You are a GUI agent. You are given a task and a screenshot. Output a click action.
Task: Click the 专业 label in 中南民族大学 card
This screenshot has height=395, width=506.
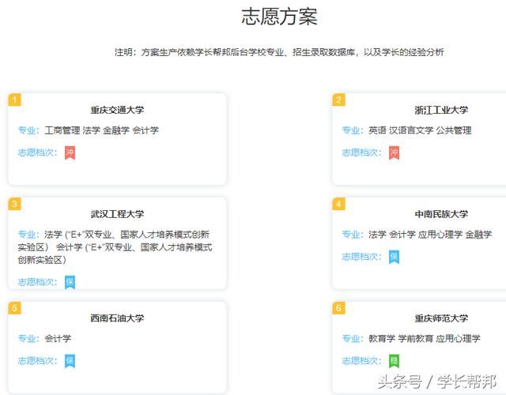353,235
